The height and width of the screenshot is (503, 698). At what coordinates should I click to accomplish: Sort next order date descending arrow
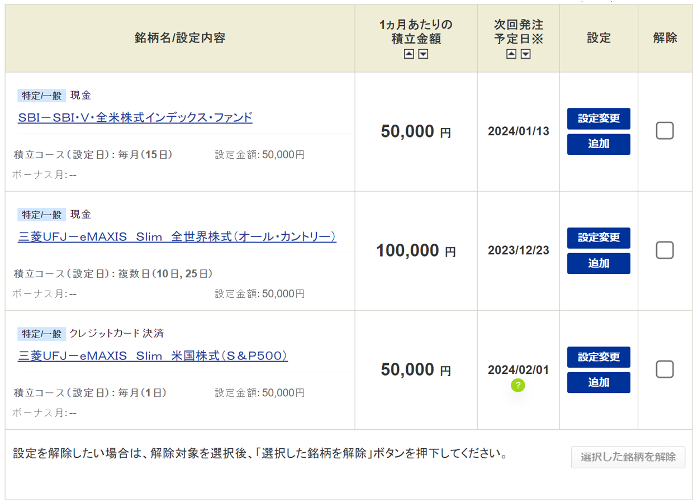tap(525, 54)
